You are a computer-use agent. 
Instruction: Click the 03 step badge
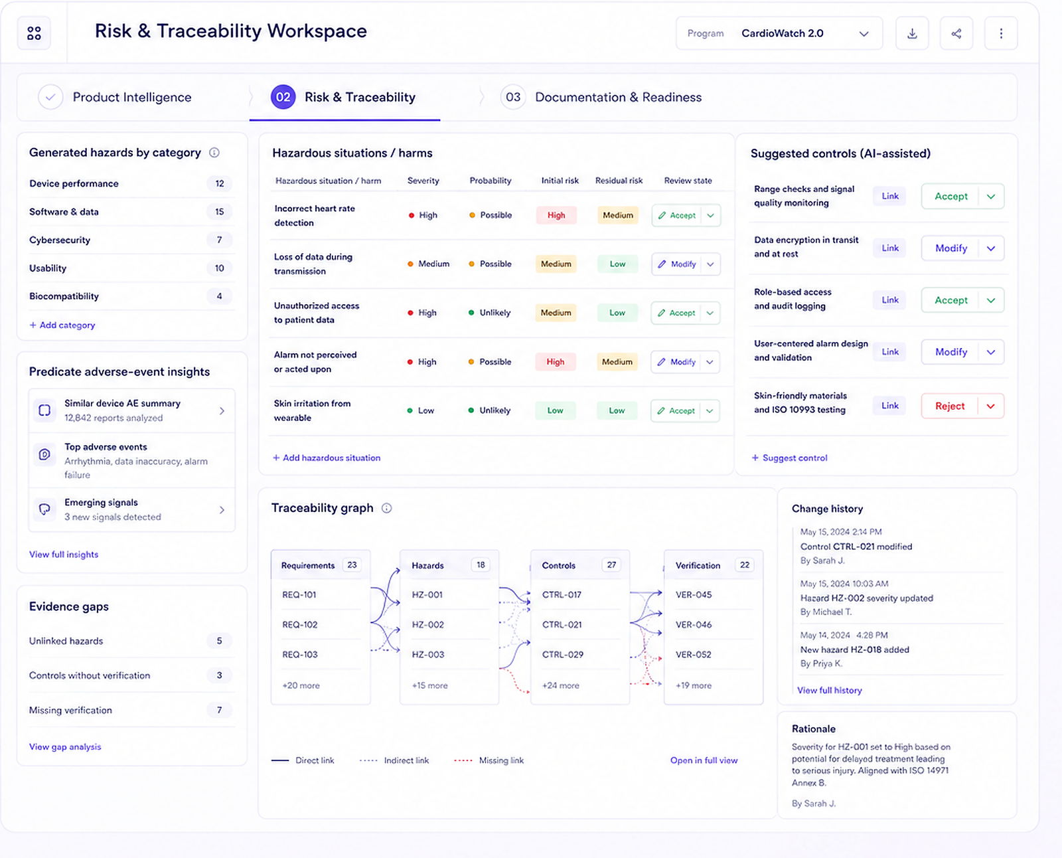(x=513, y=97)
